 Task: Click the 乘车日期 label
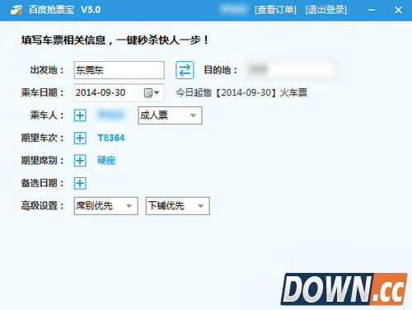[42, 93]
